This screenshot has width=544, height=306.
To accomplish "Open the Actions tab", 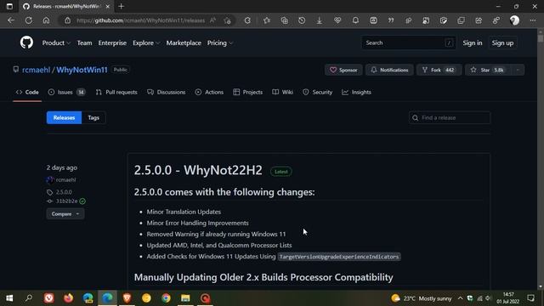I will pos(209,92).
